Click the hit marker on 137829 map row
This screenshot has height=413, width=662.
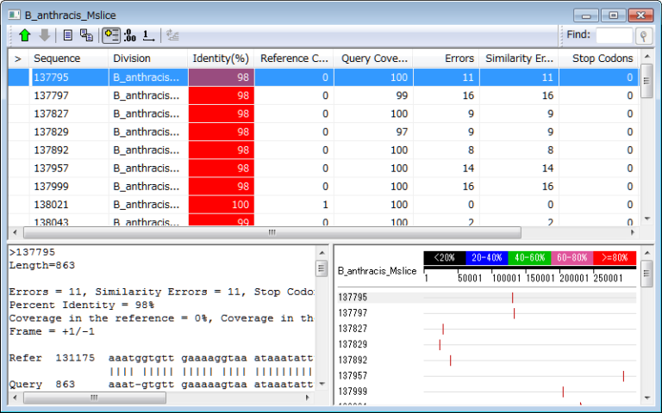pos(440,345)
